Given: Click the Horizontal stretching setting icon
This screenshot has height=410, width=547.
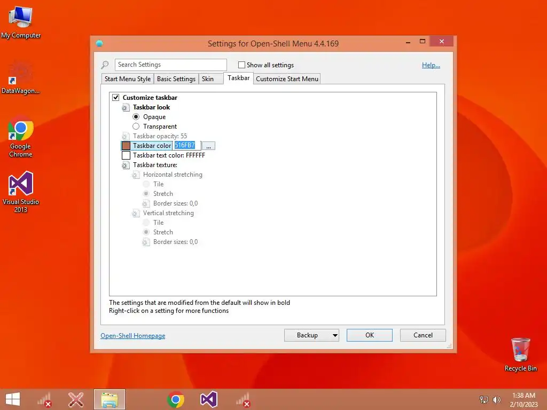Looking at the screenshot, I should 135,175.
